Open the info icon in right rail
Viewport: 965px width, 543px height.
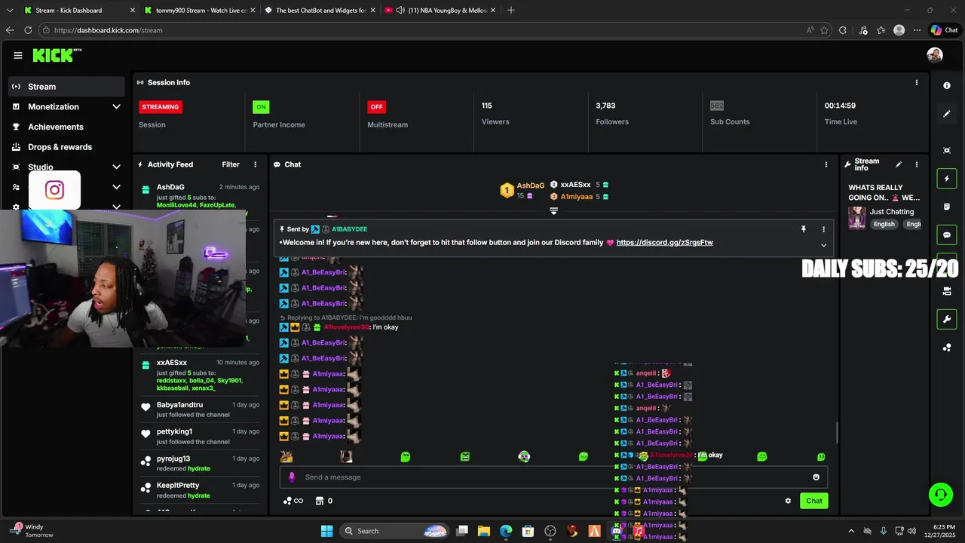(947, 86)
